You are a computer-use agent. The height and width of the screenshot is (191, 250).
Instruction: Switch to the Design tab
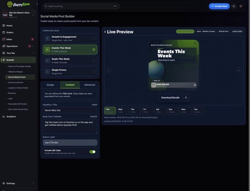pyautogui.click(x=50, y=85)
